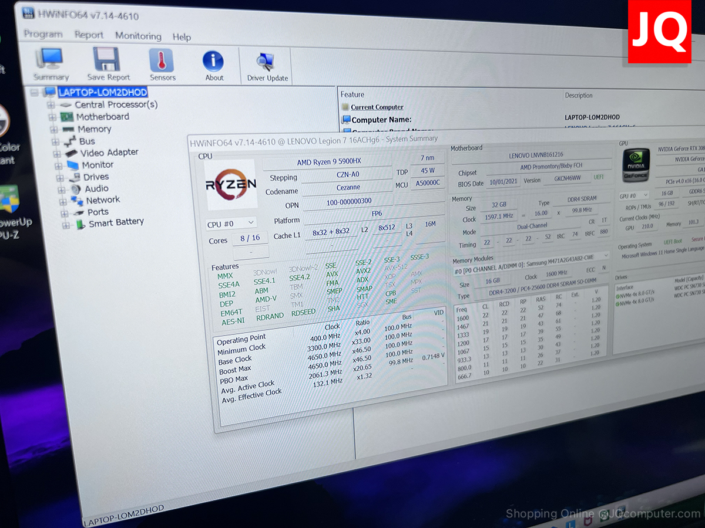Click the TDP 45 W value
Image resolution: width=705 pixels, height=528 pixels.
(x=427, y=171)
